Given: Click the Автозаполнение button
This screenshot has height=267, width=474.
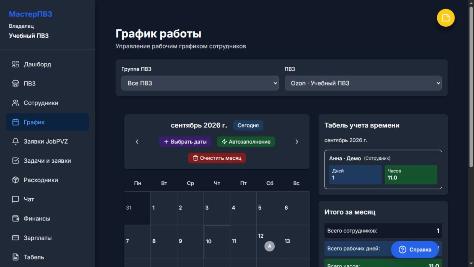Looking at the screenshot, I should [x=246, y=142].
